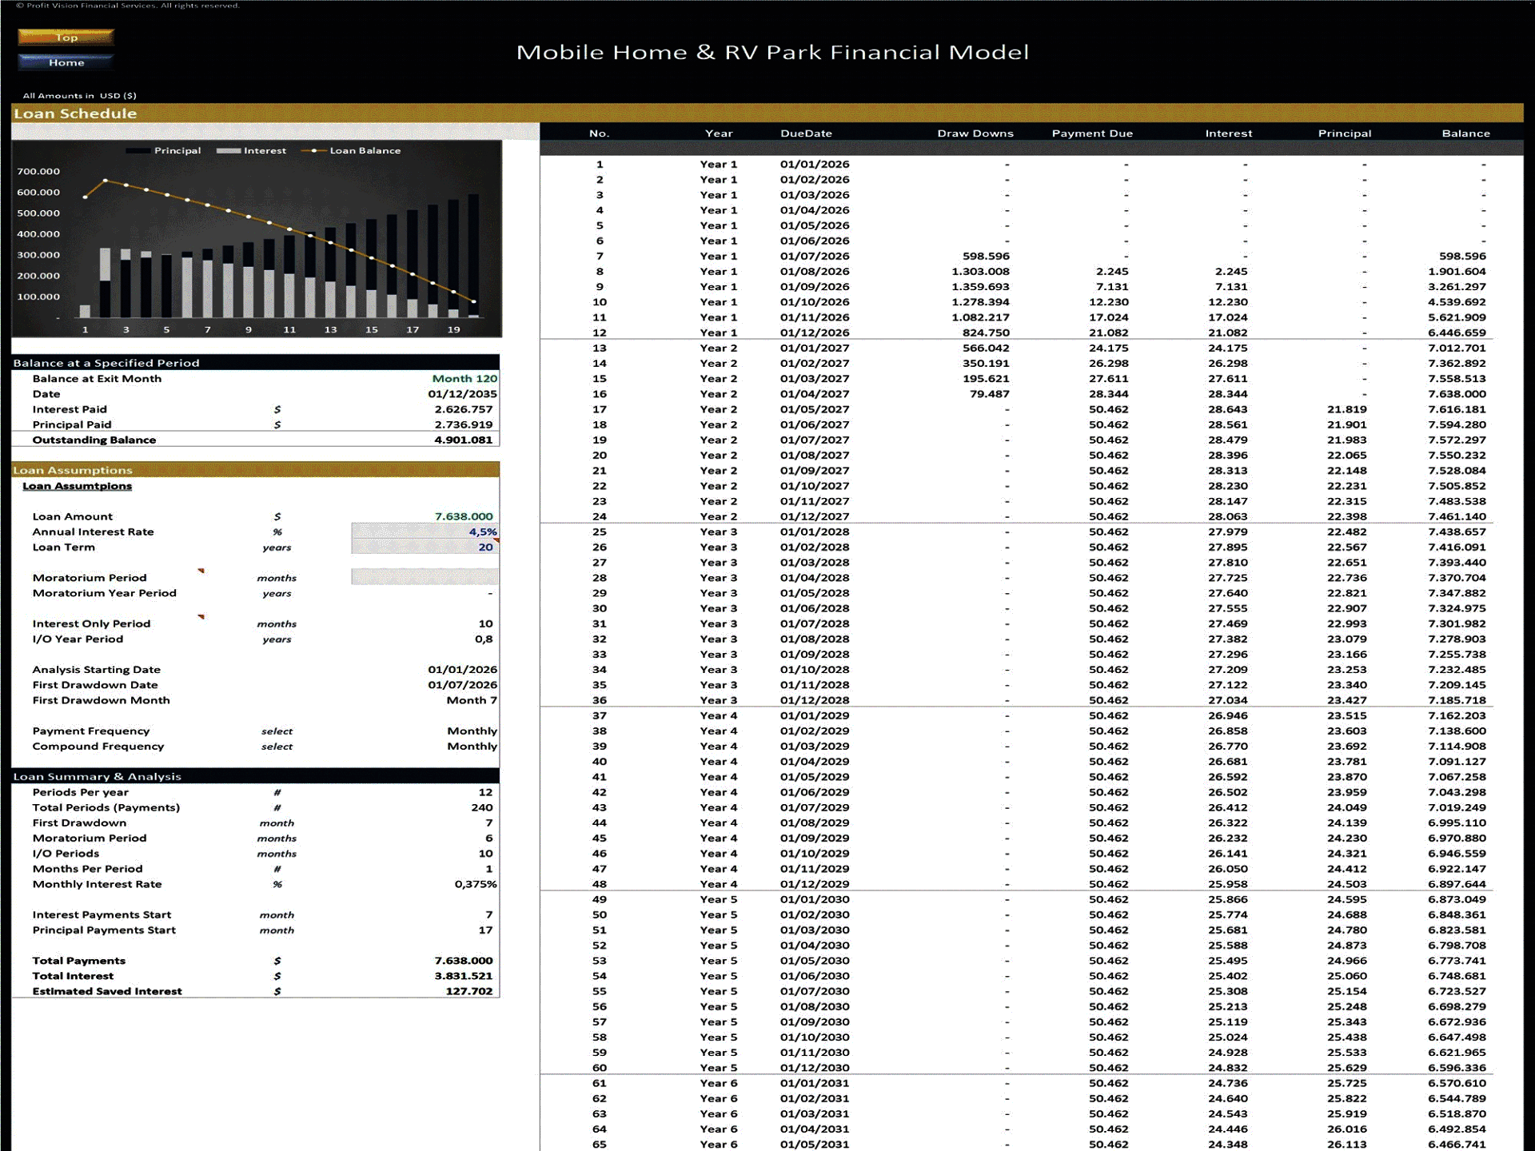Open the Balance at Exit Month selector
1535x1151 pixels.
tap(464, 378)
